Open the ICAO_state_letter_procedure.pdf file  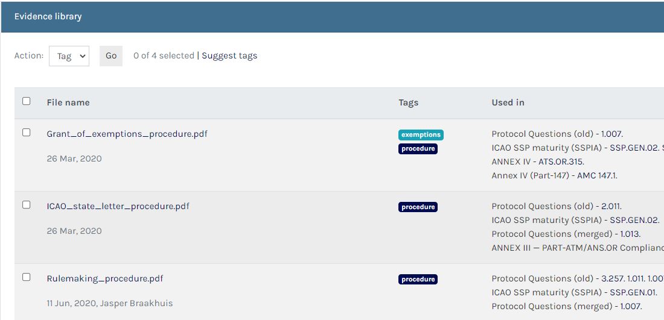[x=118, y=206]
